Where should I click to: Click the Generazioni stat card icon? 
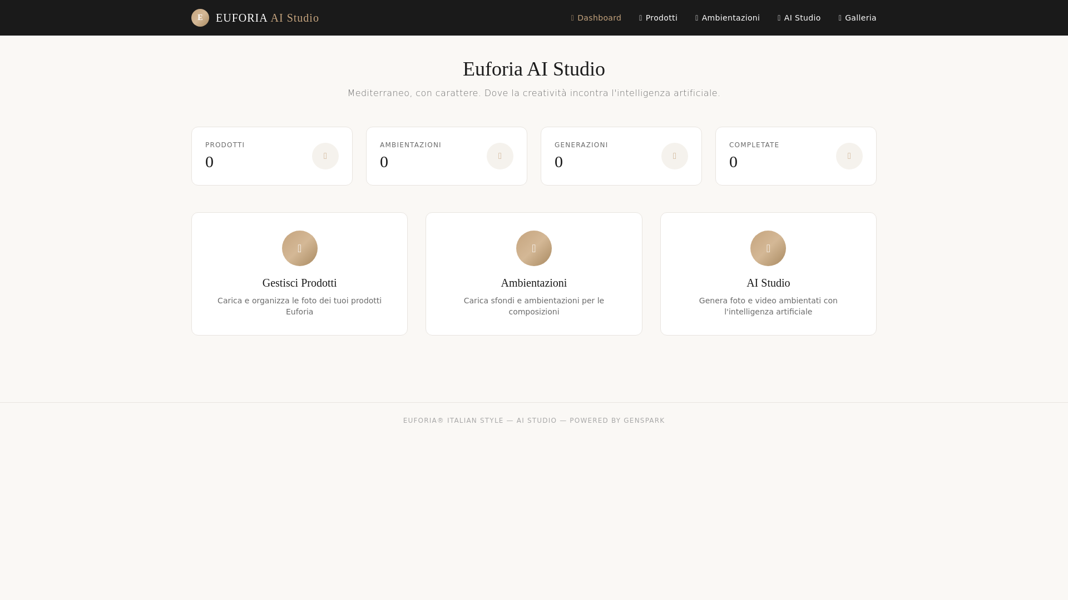coord(675,156)
